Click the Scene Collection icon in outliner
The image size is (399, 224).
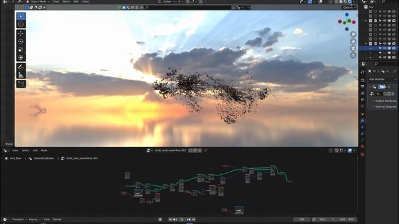tap(366, 7)
